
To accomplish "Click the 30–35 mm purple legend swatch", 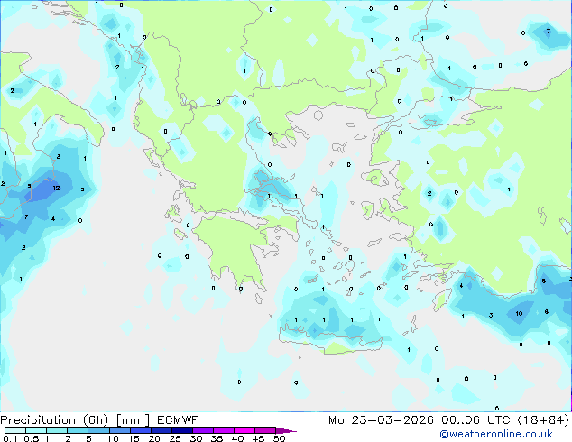I will click(203, 430).
